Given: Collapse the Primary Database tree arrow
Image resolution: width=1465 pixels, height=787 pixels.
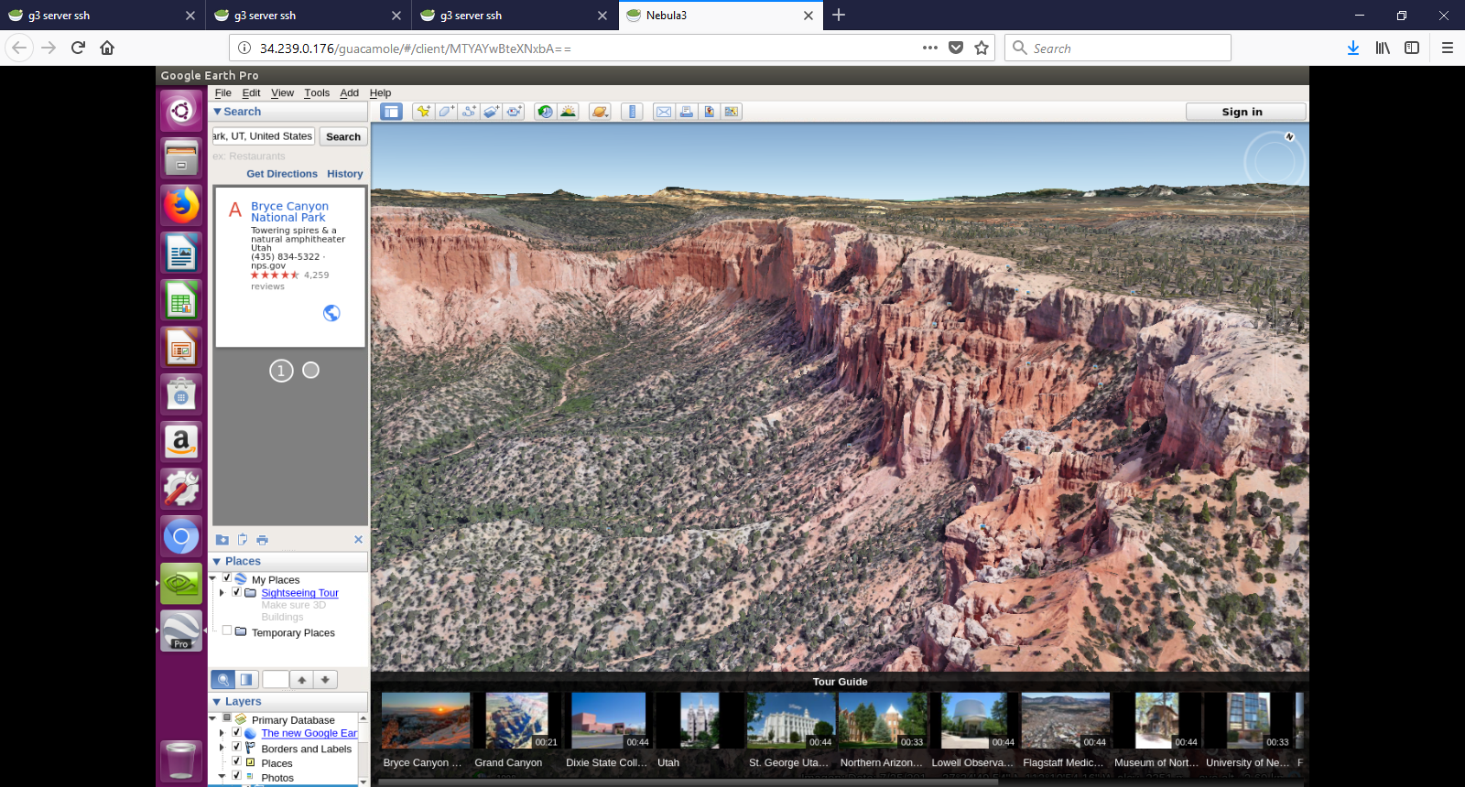Looking at the screenshot, I should [x=213, y=719].
